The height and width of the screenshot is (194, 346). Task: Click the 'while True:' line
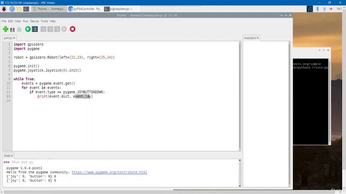[x=24, y=79]
